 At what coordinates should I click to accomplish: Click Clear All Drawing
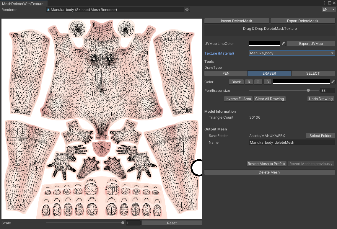tap(269, 99)
